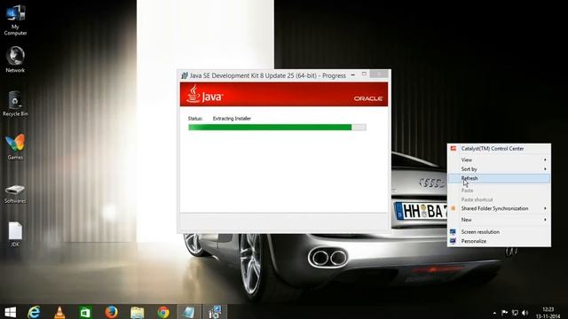The height and width of the screenshot is (319, 568).
Task: Select the JDK file on desktop
Action: coord(15,234)
